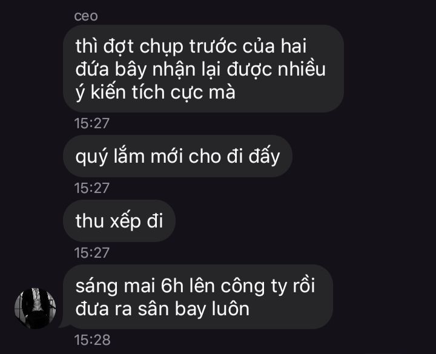The height and width of the screenshot is (354, 436).
Task: Tap the timestamp below "ý kiến tích cực mà"
Action: (x=92, y=123)
